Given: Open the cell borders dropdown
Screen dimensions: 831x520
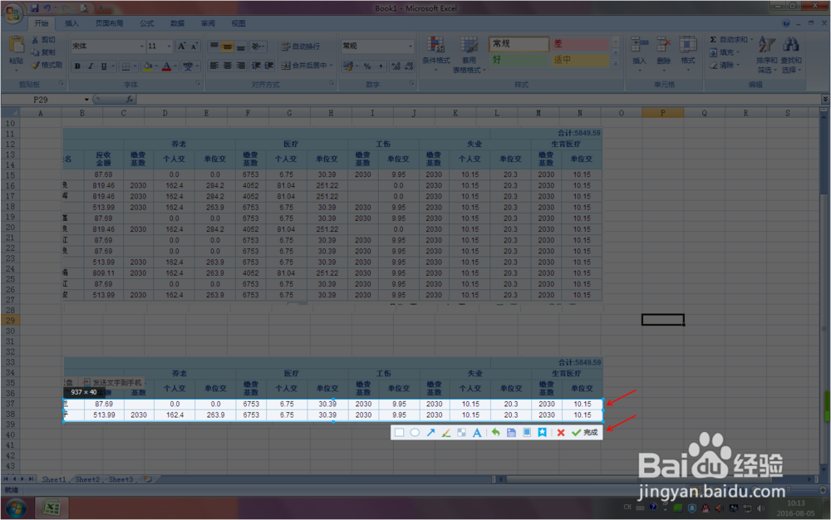Looking at the screenshot, I should (135, 66).
